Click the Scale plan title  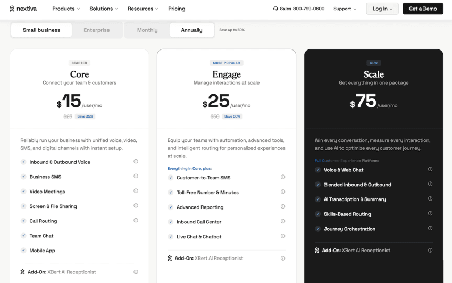[x=374, y=74]
